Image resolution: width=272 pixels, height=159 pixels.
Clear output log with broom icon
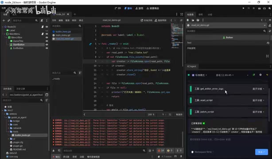pyautogui.click(x=54, y=151)
